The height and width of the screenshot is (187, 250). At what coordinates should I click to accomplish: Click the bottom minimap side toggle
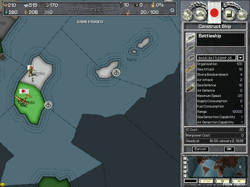(x=185, y=175)
